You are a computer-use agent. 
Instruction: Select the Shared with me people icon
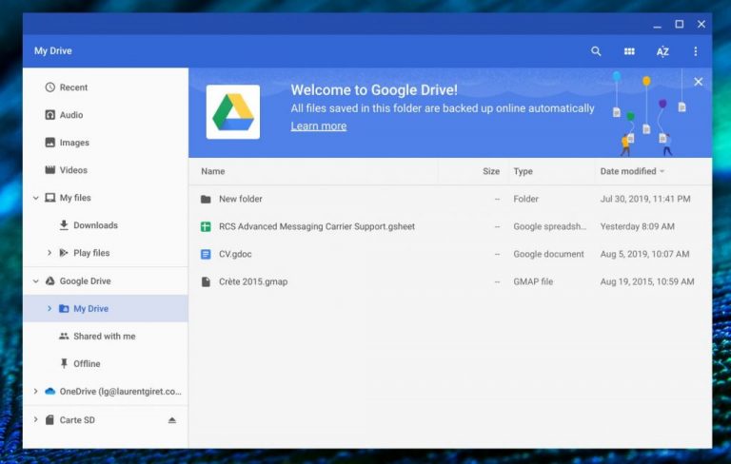click(x=64, y=336)
